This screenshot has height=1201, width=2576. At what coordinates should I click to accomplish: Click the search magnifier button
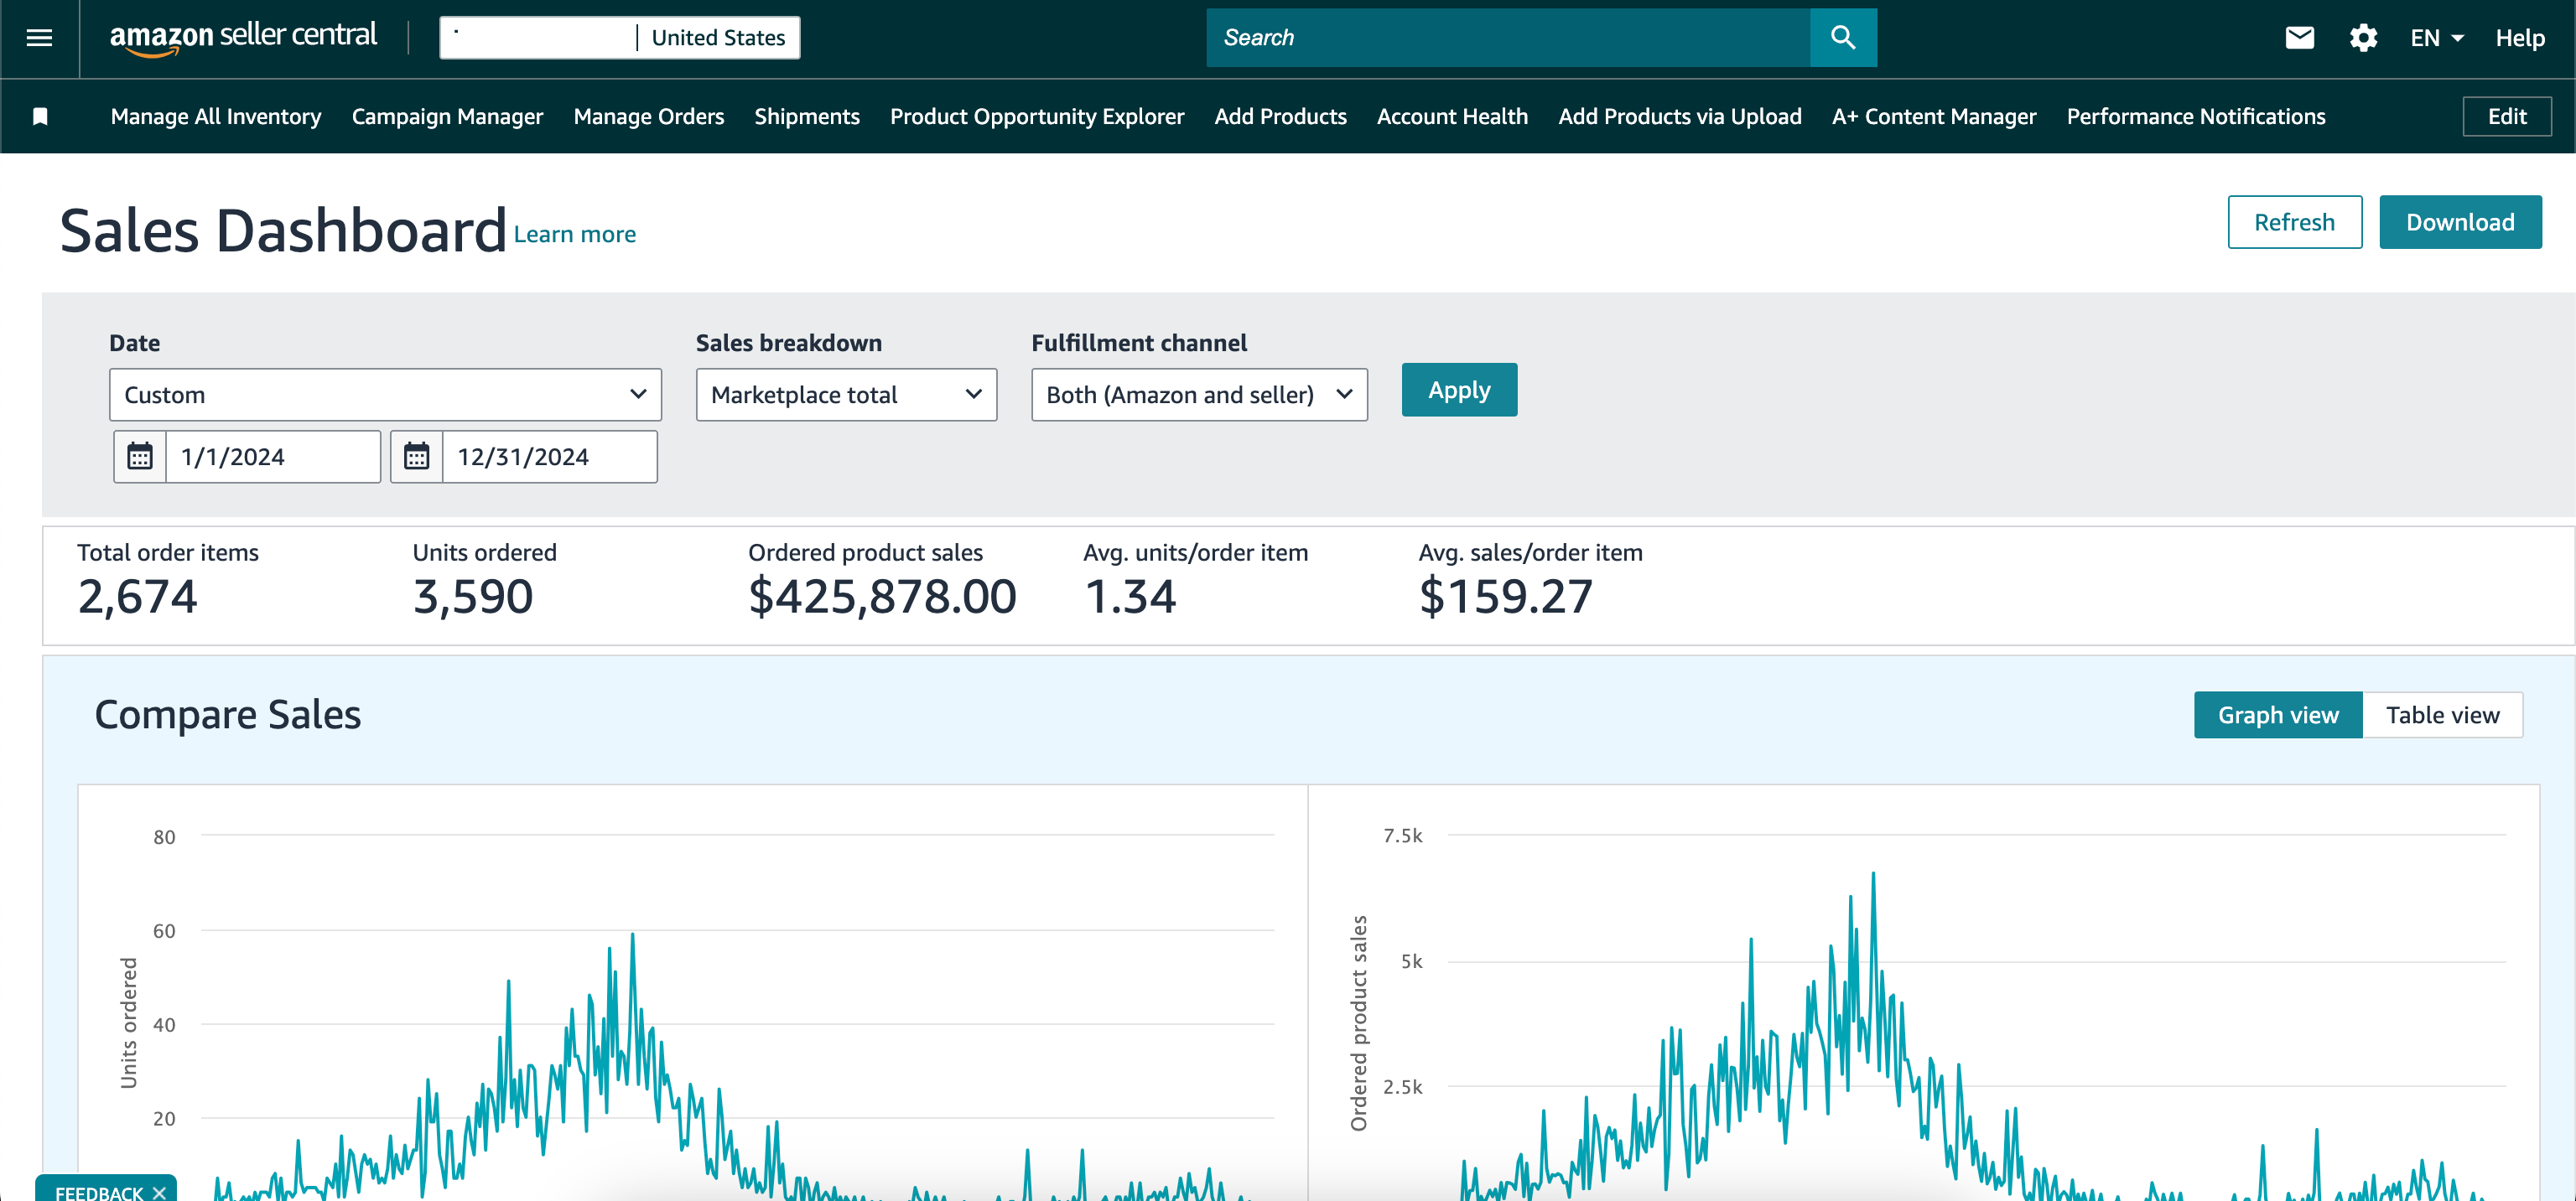point(1842,38)
